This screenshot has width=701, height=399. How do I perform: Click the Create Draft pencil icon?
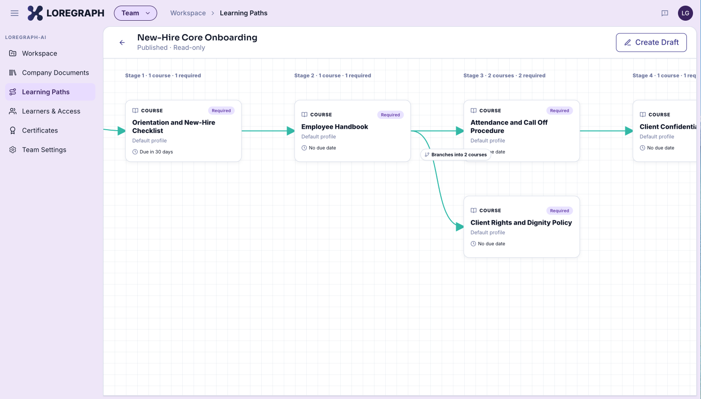(x=628, y=42)
